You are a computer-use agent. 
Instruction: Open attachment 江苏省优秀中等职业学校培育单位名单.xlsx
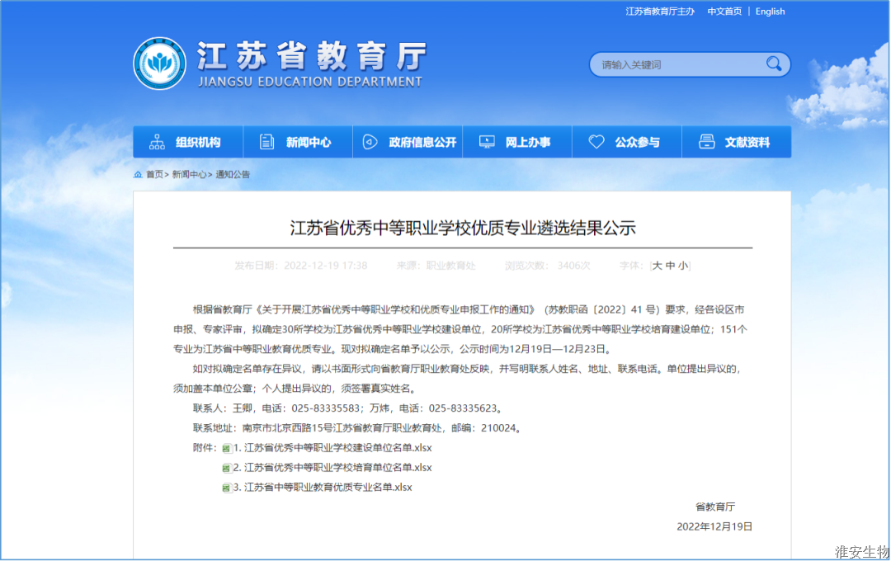(x=330, y=467)
